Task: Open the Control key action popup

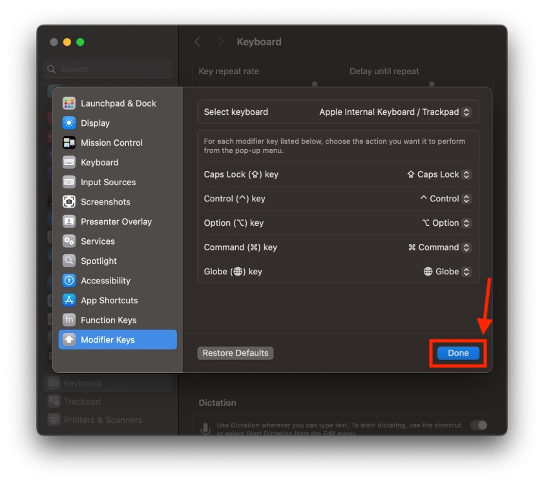Action: (445, 199)
